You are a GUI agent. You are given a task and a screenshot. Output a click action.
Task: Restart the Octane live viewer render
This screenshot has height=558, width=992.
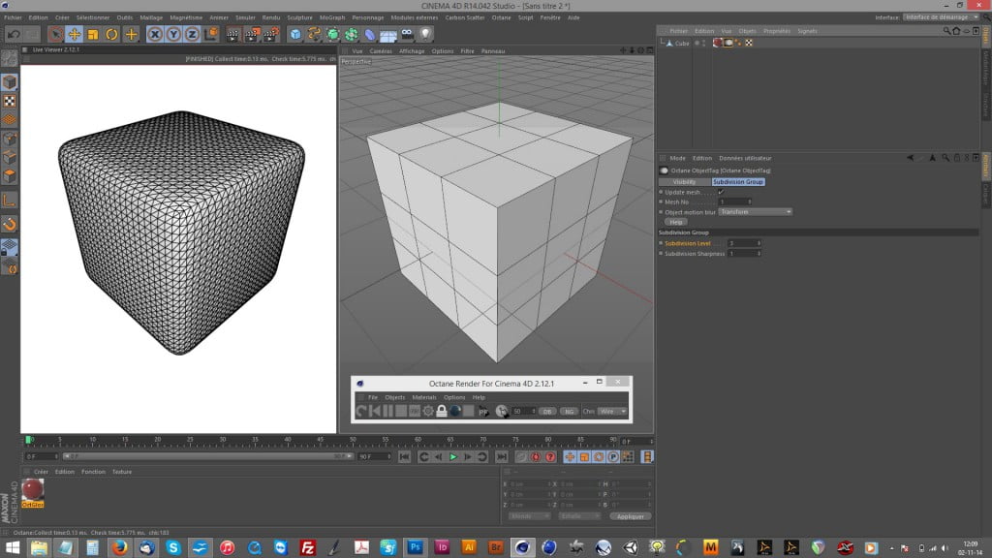tap(360, 410)
